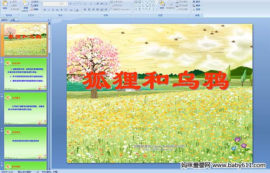The image size is (270, 173).
Task: Click the Replace button in editing group
Action: (197, 5)
